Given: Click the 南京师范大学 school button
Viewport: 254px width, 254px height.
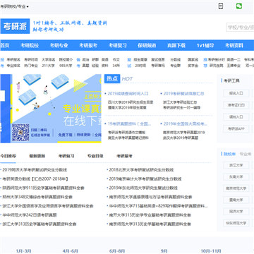Looking at the screenshot, I should 236,188.
